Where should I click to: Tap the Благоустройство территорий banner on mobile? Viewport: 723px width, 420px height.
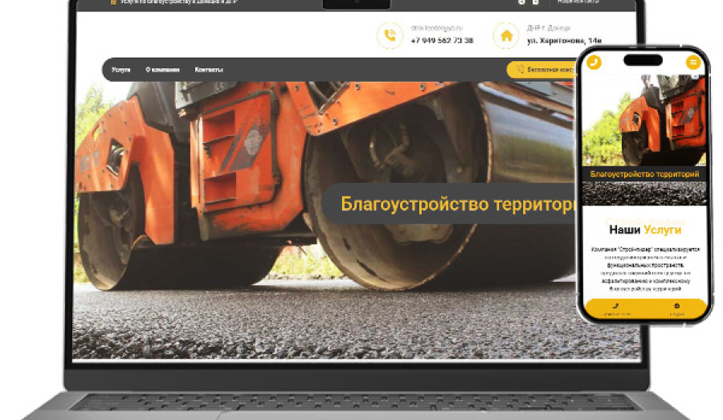[x=644, y=173]
